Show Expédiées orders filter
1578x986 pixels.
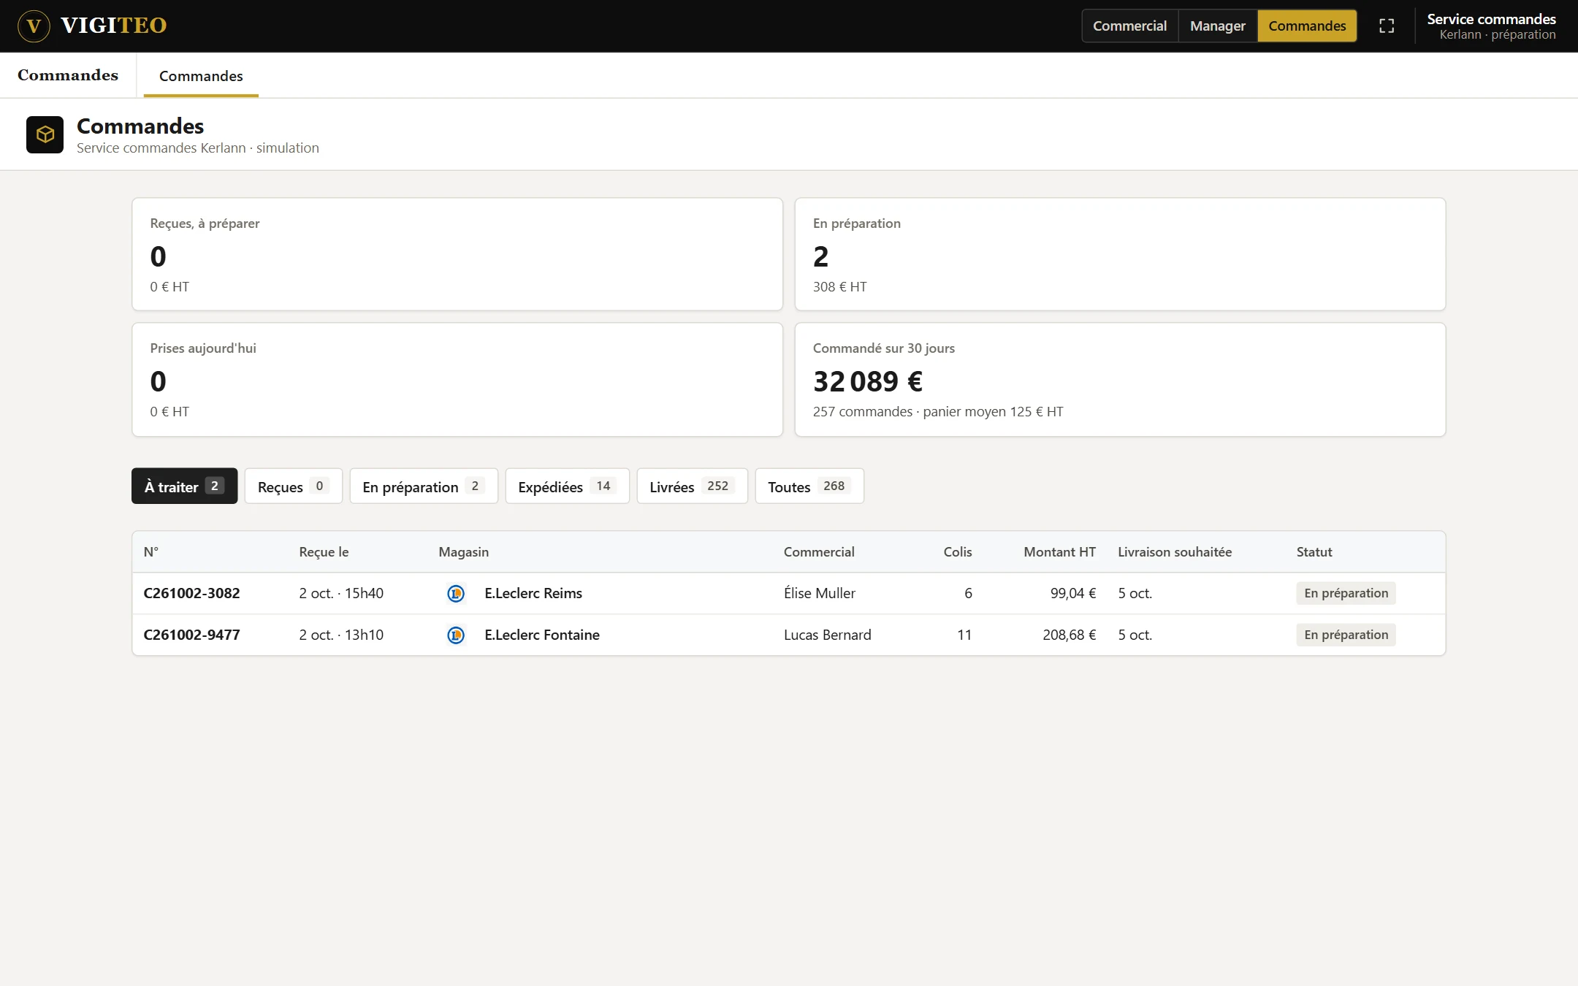coord(567,486)
